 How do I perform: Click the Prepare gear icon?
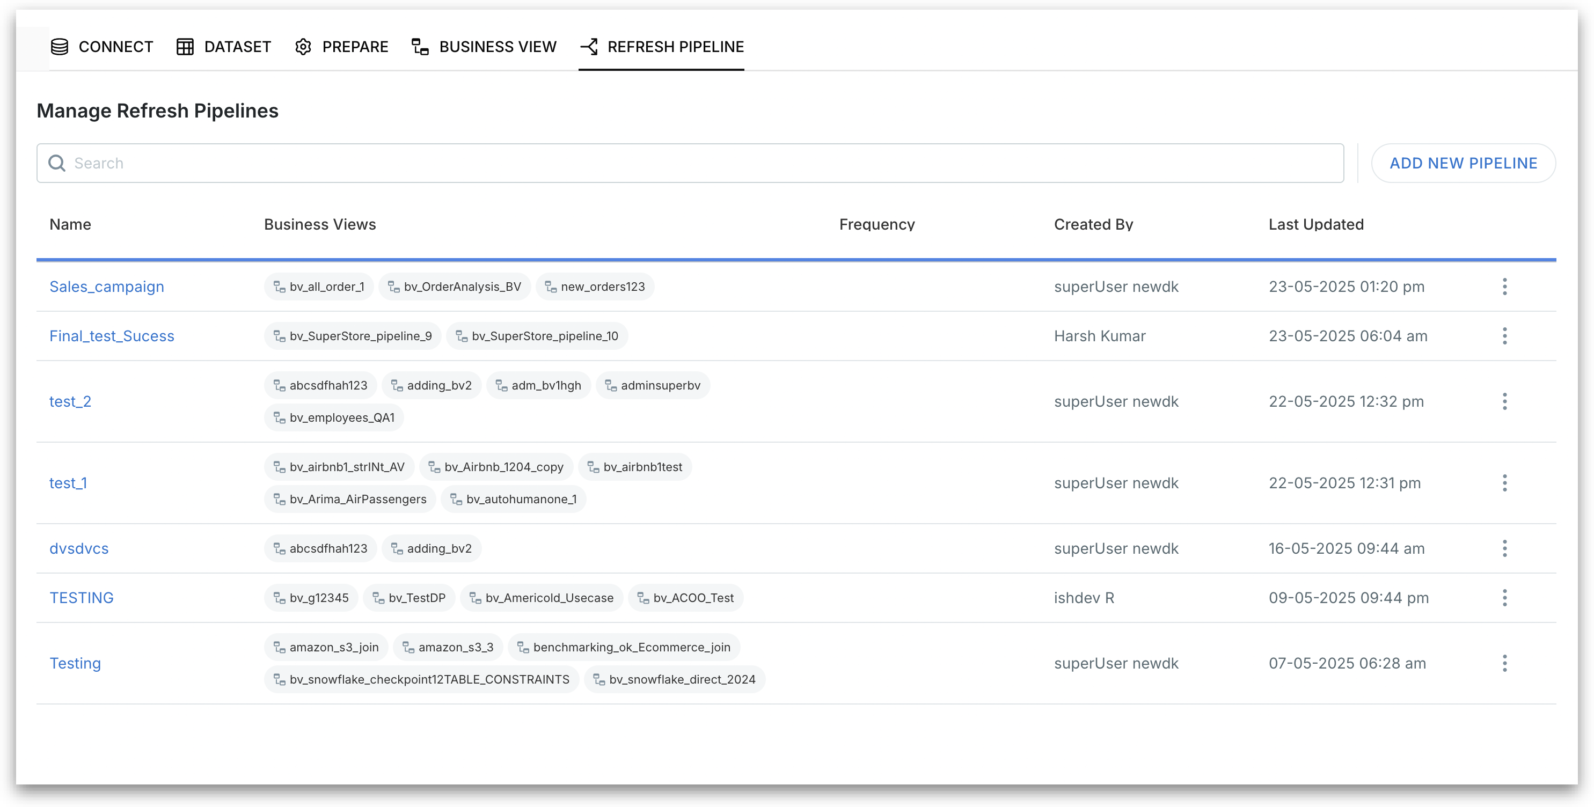pos(303,47)
